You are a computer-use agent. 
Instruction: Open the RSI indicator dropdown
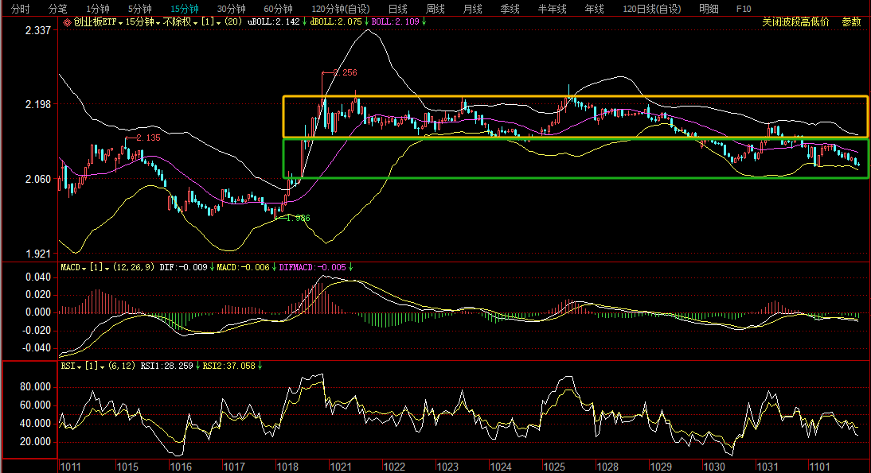(x=68, y=366)
